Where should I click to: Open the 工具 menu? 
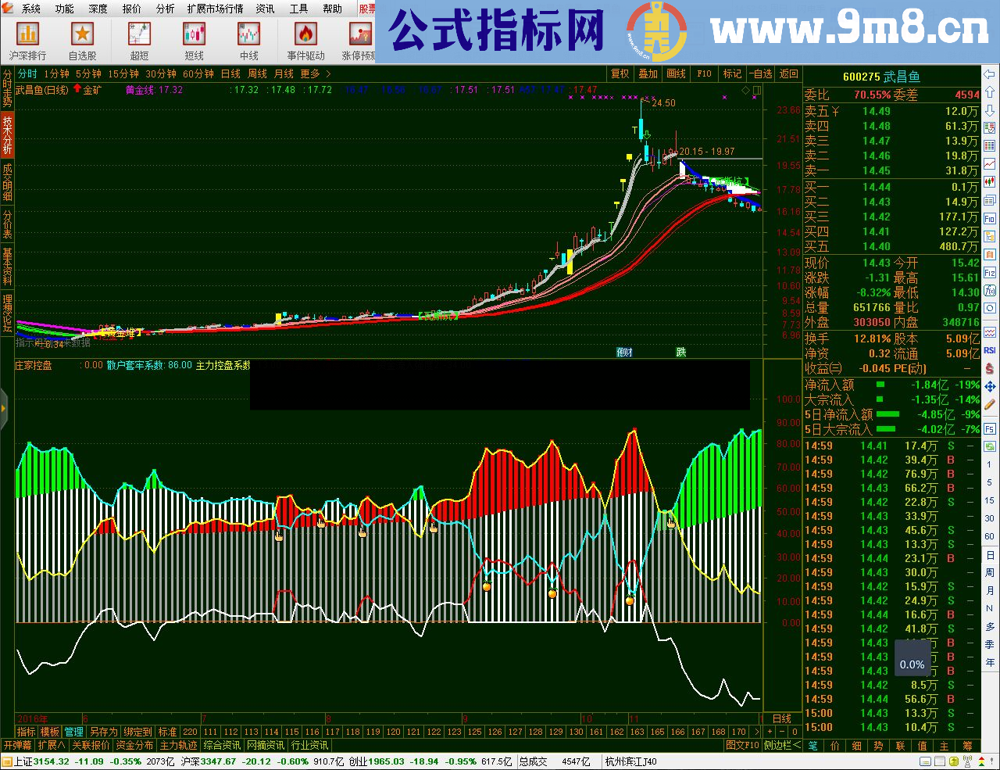point(298,9)
